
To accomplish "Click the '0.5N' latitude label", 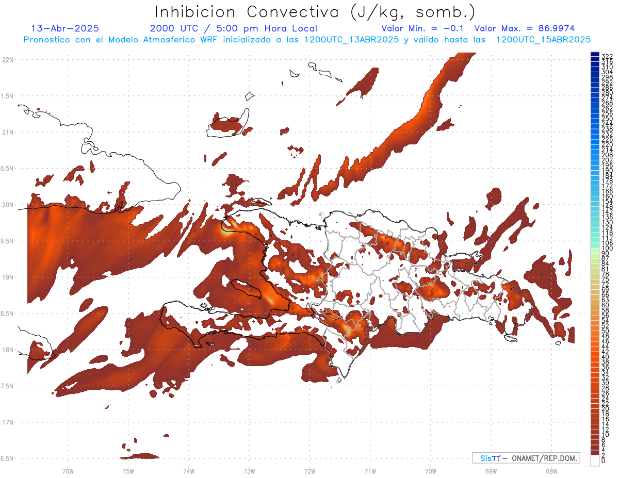I will pos(8,169).
